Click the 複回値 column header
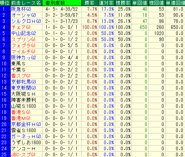Viewport: 185px width, 157px height. coord(157,3)
